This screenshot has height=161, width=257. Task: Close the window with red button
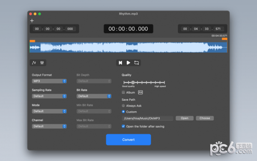[31, 14]
